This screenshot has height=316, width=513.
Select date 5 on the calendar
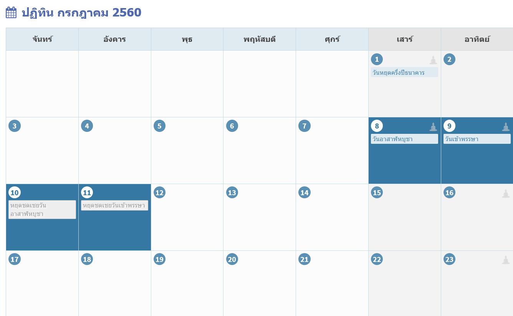tap(159, 126)
